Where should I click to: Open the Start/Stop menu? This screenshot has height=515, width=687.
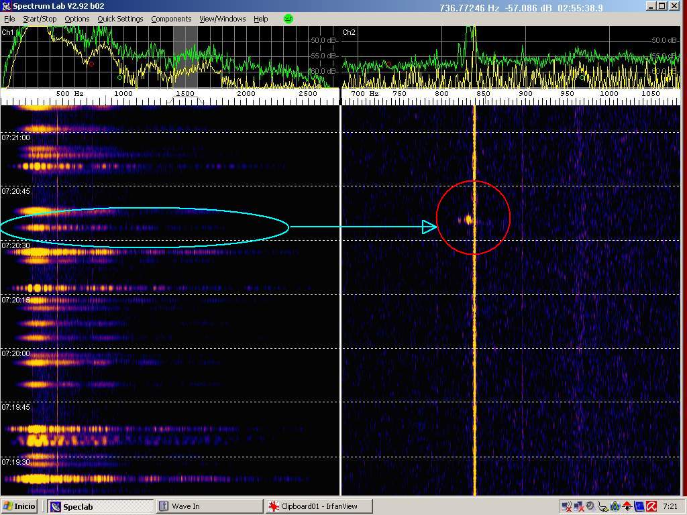click(40, 19)
